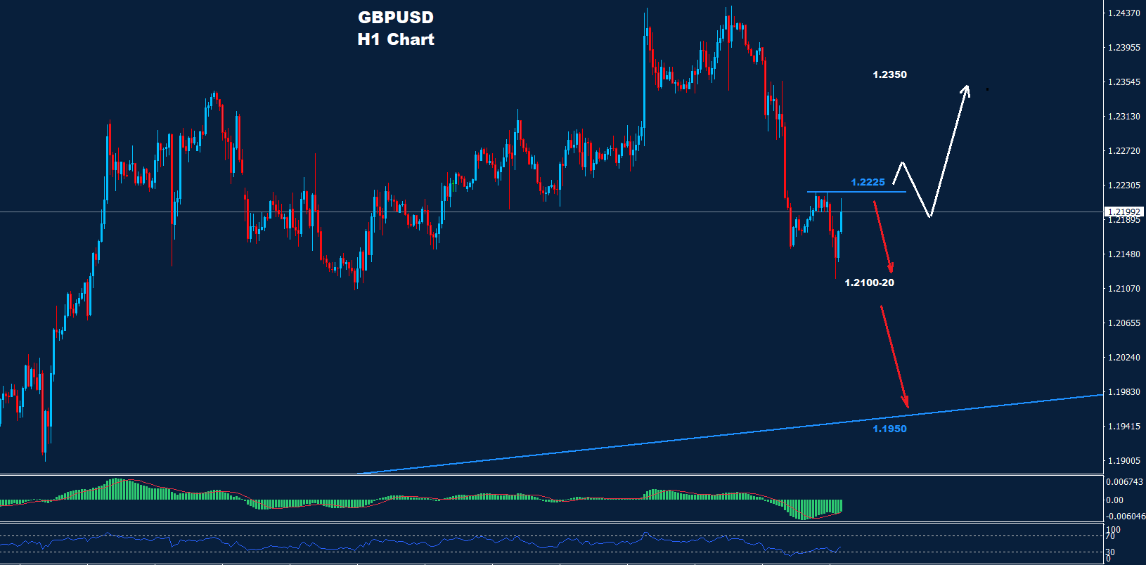
Task: Select the 1.2100-20 support level label
Action: click(869, 282)
